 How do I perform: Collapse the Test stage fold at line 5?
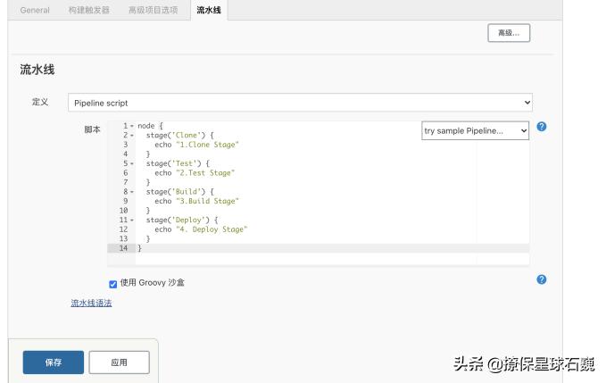pos(132,164)
